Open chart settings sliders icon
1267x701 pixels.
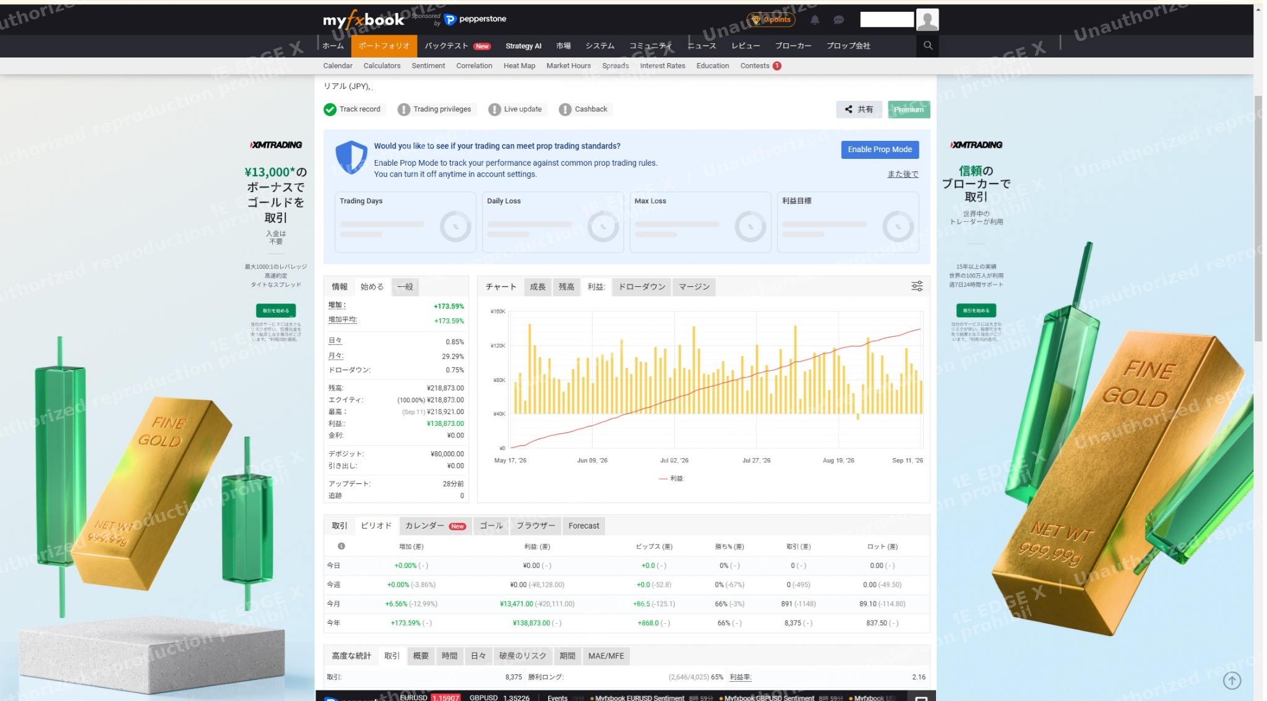917,286
